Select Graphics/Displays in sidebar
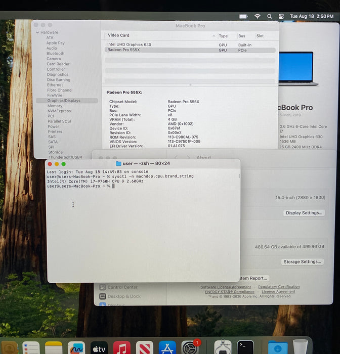This screenshot has width=340, height=354. point(67,101)
